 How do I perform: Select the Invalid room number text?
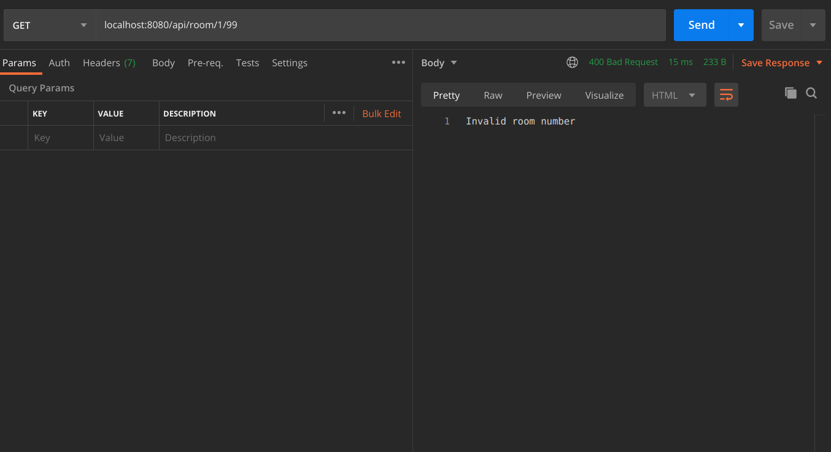[x=520, y=121]
